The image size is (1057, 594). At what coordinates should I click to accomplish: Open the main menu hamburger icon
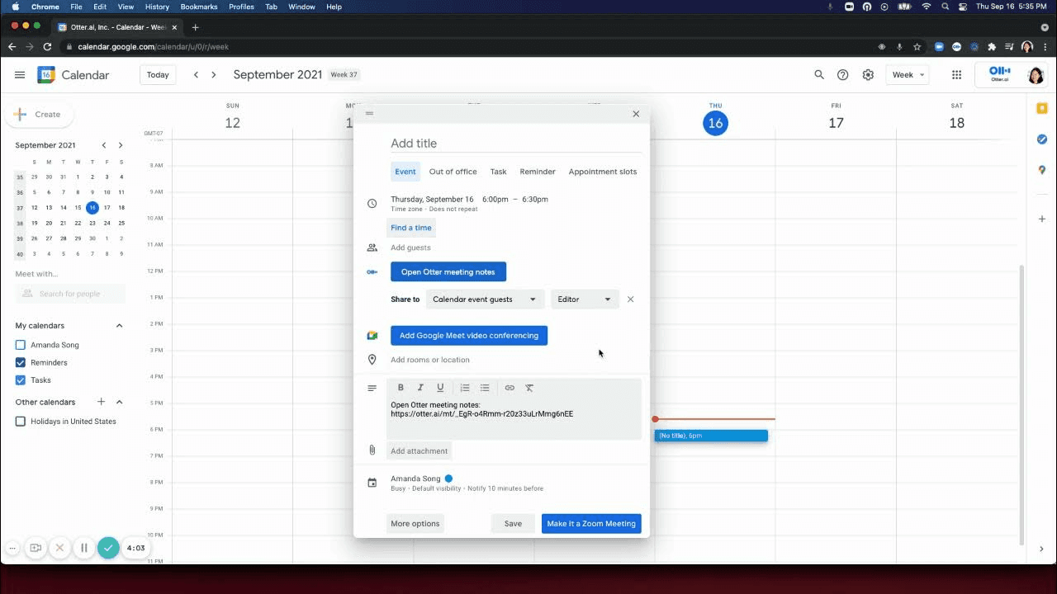pos(20,74)
